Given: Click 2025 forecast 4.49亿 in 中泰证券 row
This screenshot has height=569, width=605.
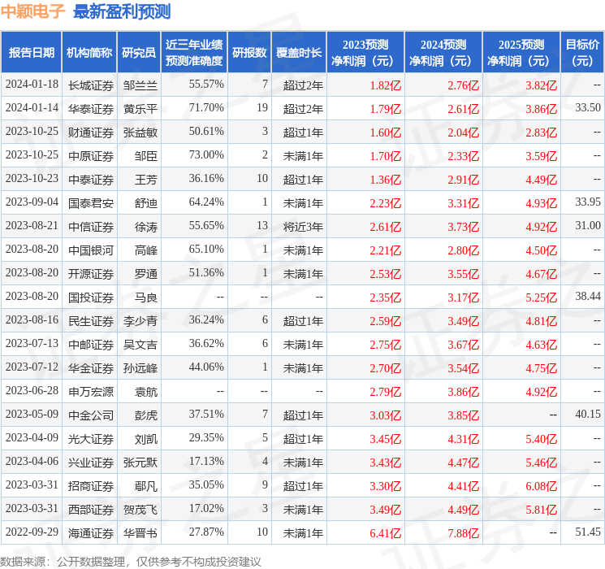Looking at the screenshot, I should tap(541, 180).
